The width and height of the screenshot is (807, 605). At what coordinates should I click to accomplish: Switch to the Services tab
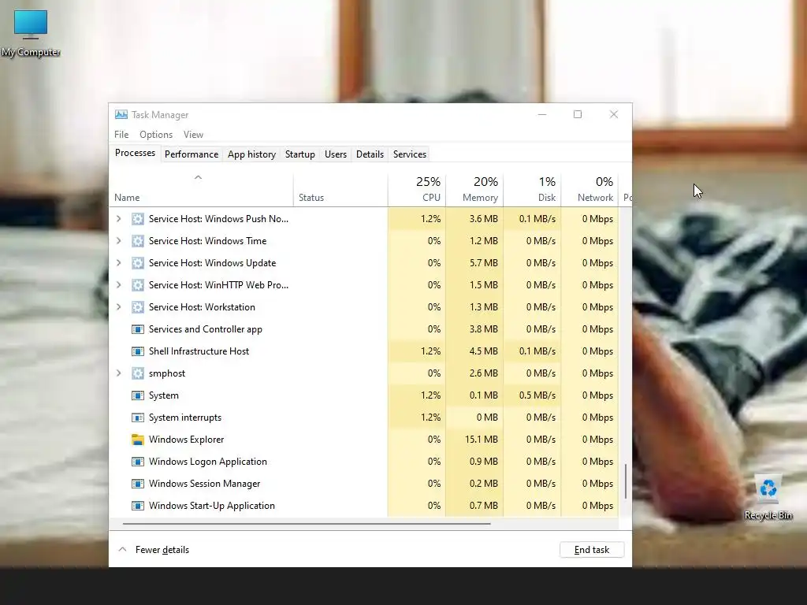(x=410, y=154)
